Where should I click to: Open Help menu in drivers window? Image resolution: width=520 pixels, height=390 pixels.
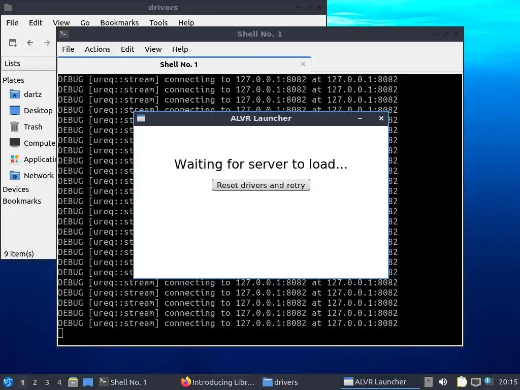(186, 22)
